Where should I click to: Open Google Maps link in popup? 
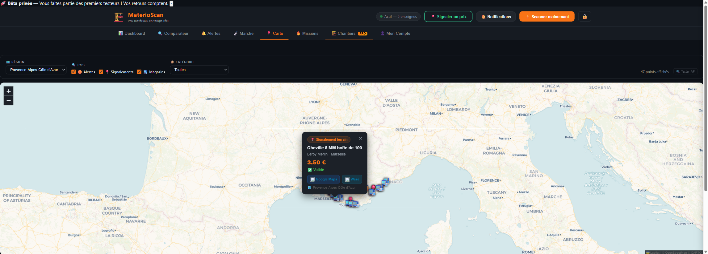(323, 179)
